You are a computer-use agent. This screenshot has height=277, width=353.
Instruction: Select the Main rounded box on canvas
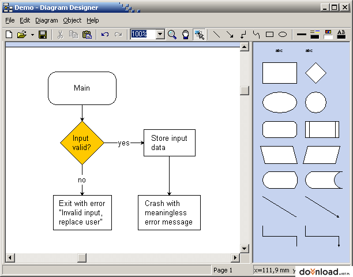click(82, 88)
